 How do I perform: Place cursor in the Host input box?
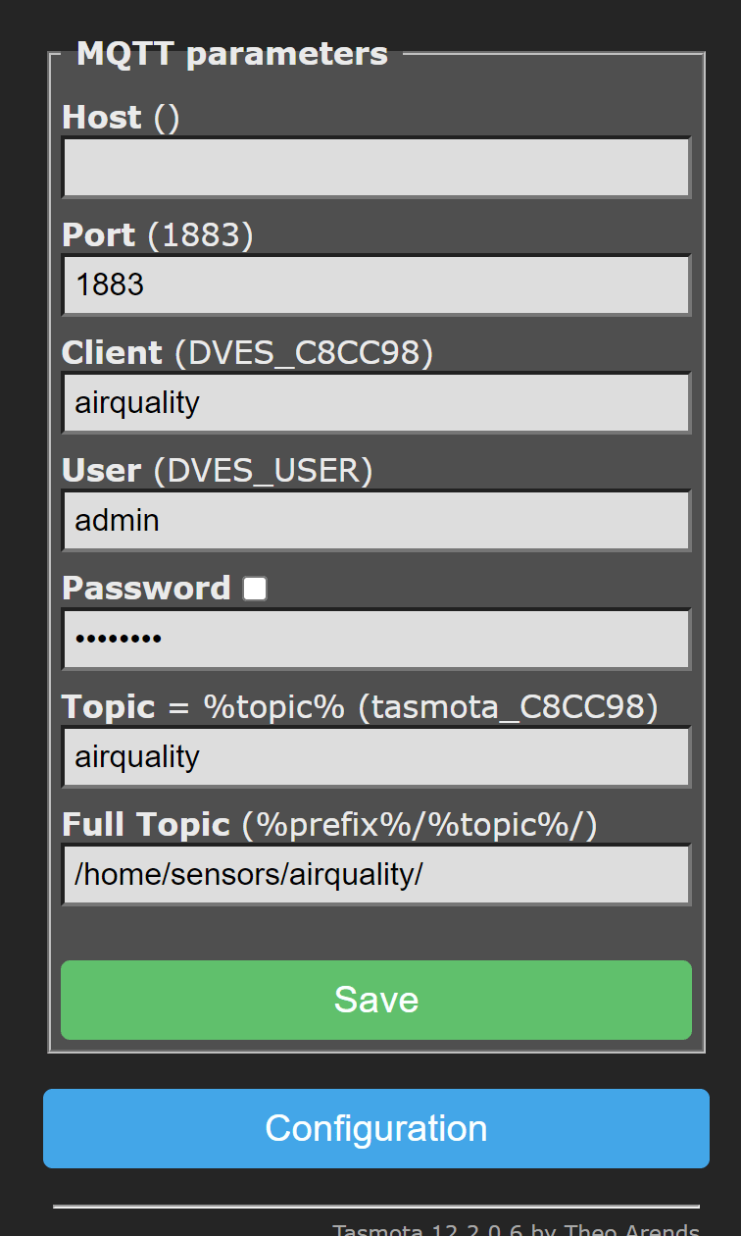(375, 167)
